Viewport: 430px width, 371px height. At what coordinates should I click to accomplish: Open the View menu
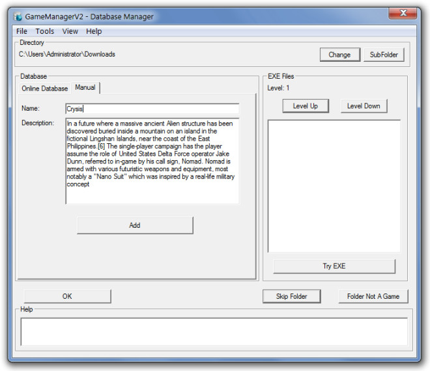pos(70,31)
